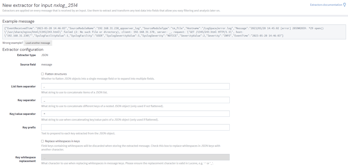Click the Key whitespace replacement field

click(135, 157)
